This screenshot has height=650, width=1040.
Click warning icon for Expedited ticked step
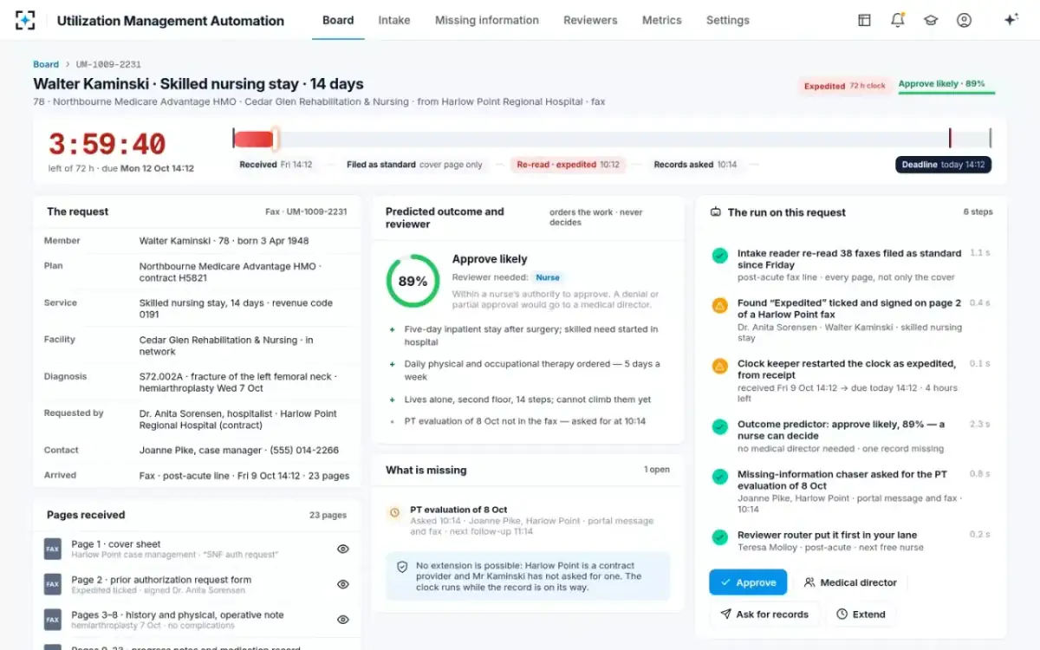coord(719,305)
